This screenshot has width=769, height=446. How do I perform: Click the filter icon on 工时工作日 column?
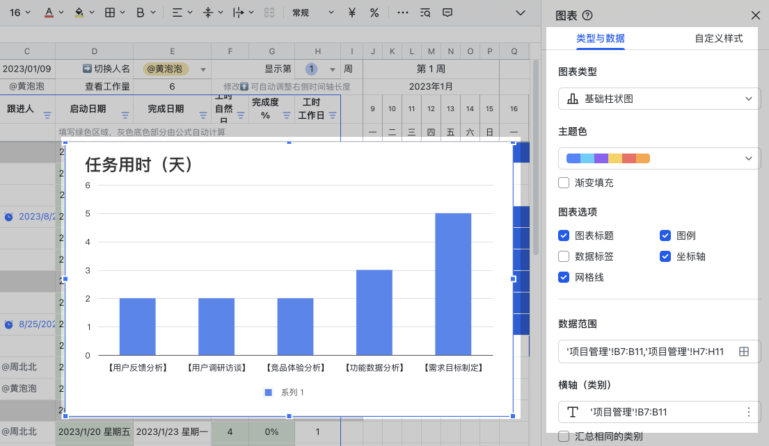[x=333, y=115]
